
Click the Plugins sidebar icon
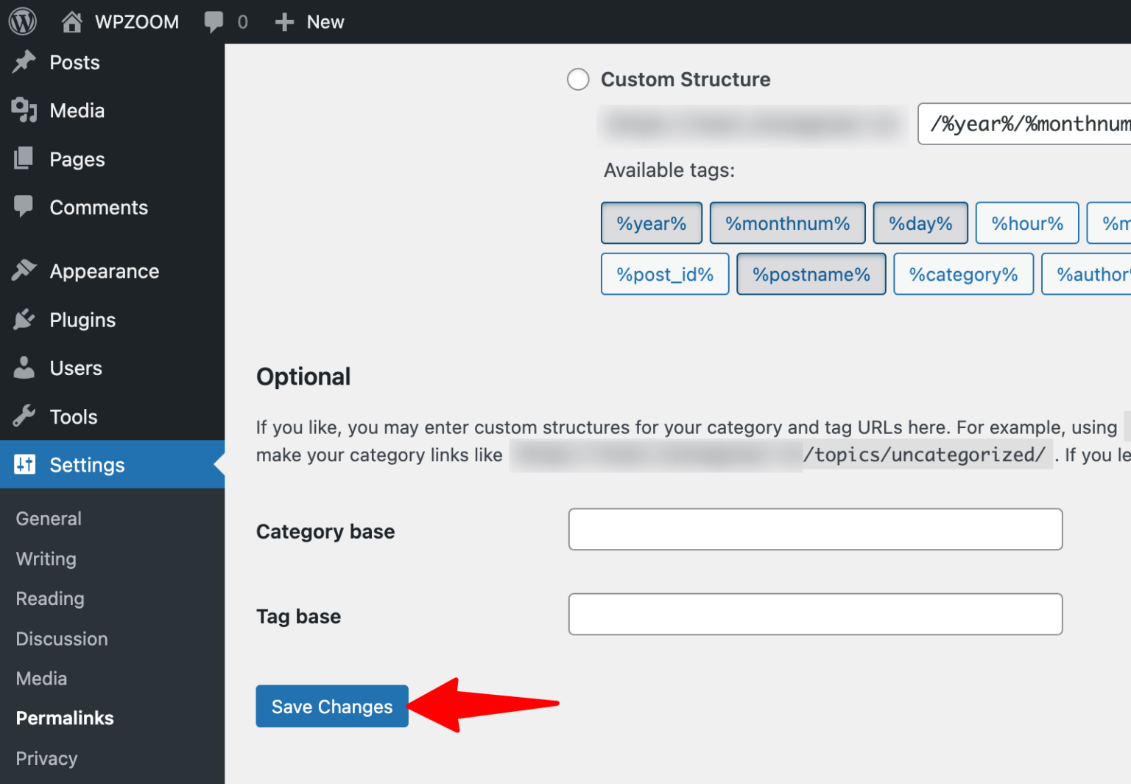[24, 319]
